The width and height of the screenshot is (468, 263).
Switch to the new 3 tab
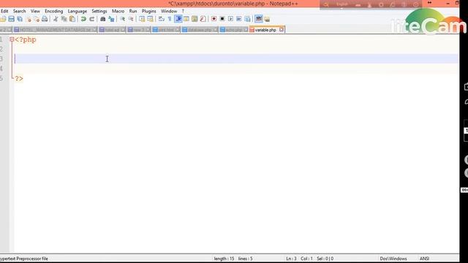click(138, 30)
